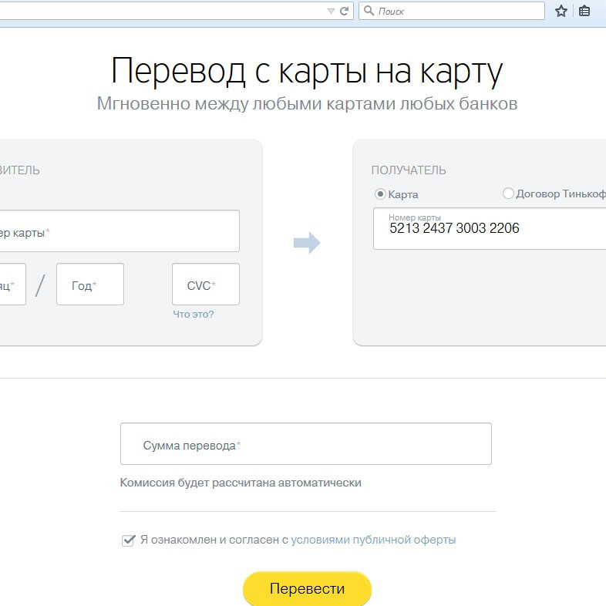
Task: Click the search magnifier icon
Action: [369, 11]
